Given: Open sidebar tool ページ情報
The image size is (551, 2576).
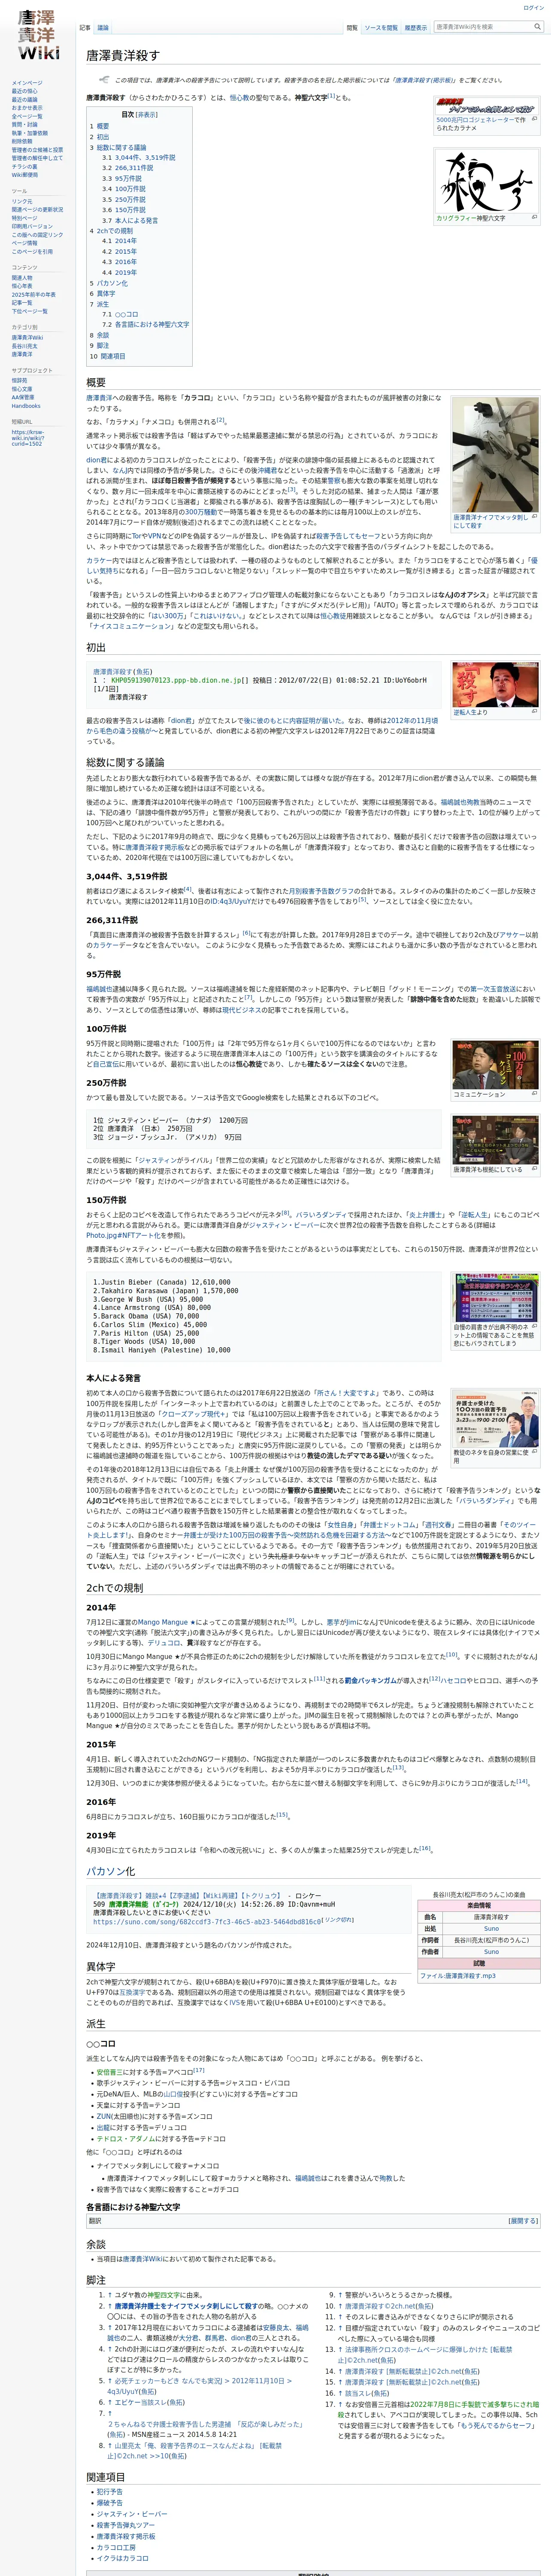Looking at the screenshot, I should (x=25, y=243).
